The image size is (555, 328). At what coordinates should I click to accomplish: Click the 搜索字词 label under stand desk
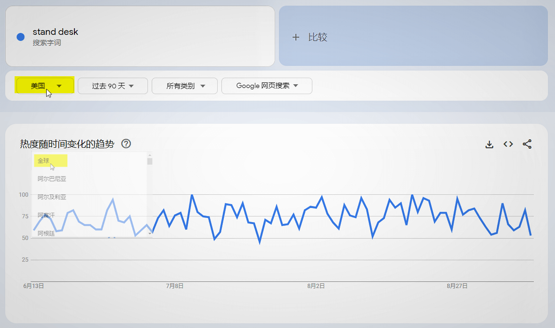pyautogui.click(x=47, y=43)
